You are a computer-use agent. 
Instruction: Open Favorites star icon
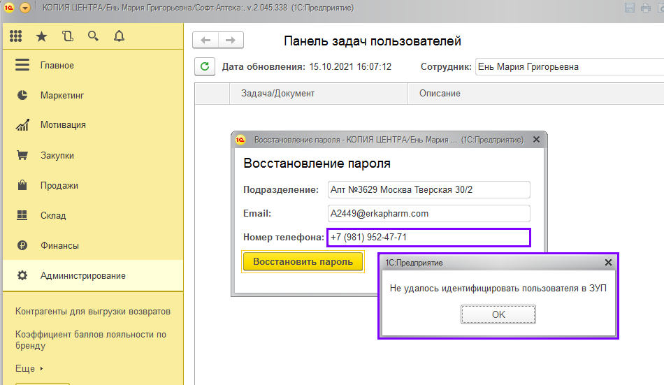[41, 36]
